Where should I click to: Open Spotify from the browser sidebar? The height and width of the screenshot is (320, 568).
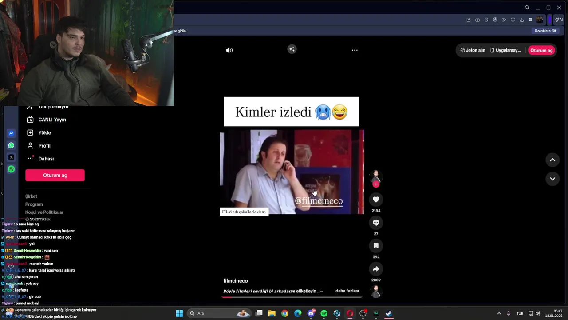pos(11,169)
